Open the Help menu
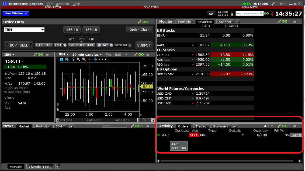 pos(76,4)
